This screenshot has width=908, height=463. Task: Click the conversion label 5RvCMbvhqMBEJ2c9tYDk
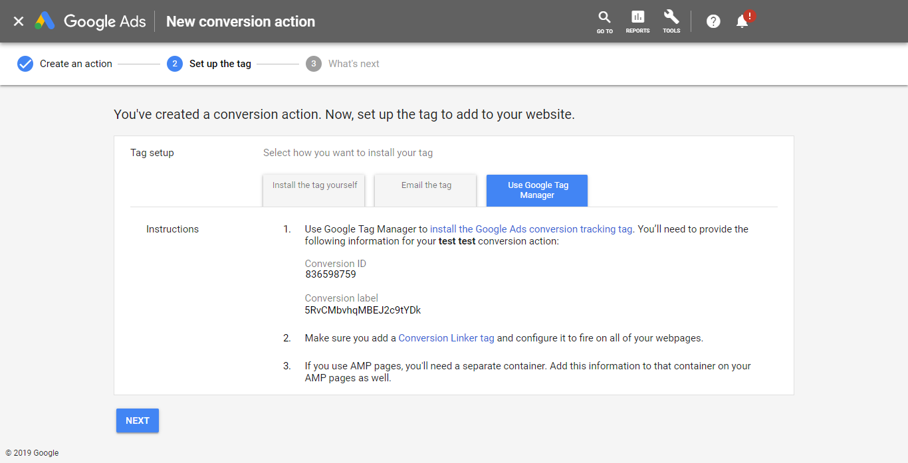click(363, 310)
